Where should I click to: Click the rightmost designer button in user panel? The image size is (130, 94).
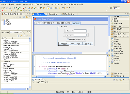click(x=88, y=44)
